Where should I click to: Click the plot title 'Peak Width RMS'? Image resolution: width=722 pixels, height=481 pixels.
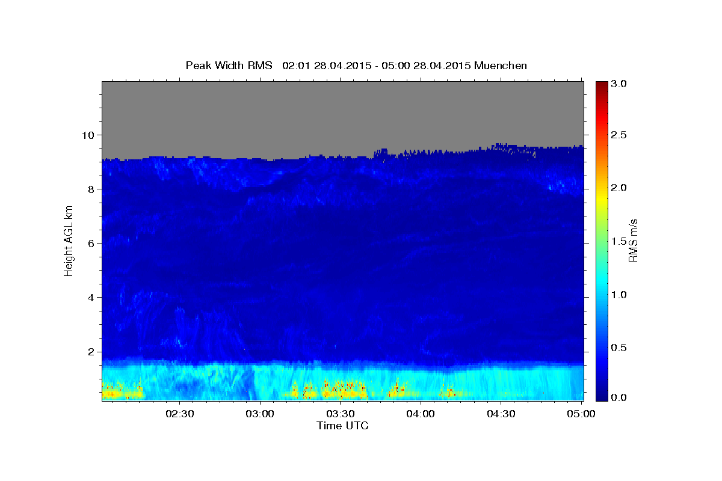(229, 66)
